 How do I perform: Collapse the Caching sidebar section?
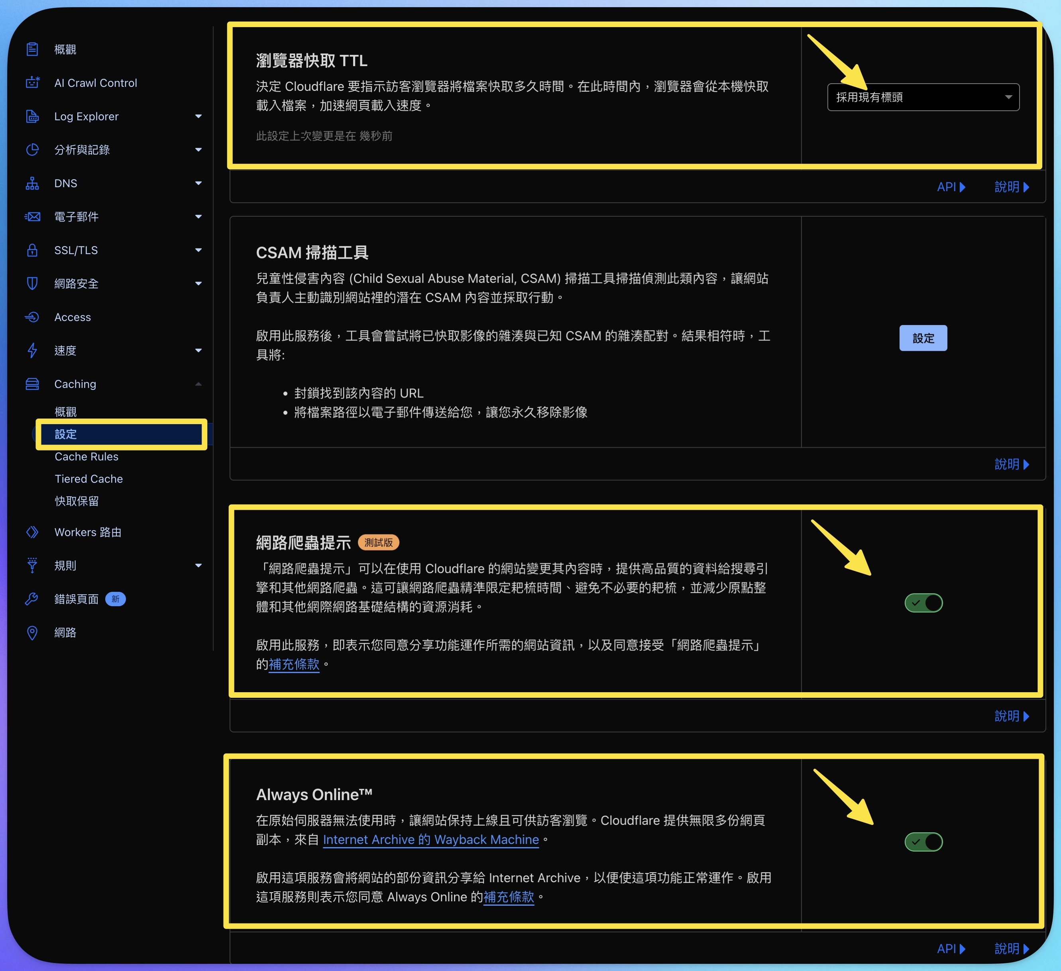pyautogui.click(x=198, y=384)
